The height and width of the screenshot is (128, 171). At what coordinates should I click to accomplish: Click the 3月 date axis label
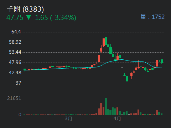point(68,118)
